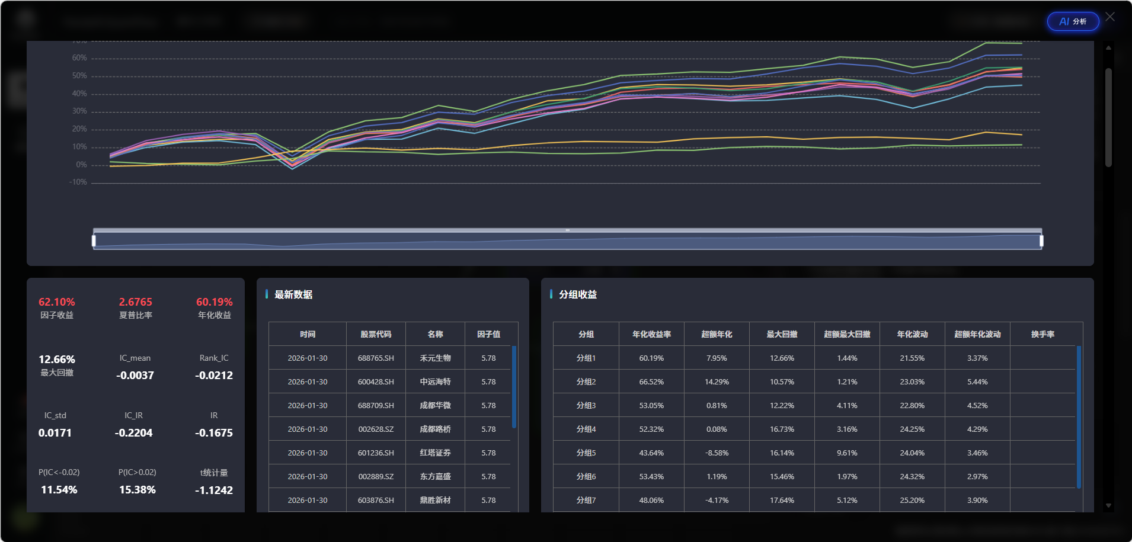Click the 年化收益率 column header
Viewport: 1132px width, 542px height.
pyautogui.click(x=651, y=334)
